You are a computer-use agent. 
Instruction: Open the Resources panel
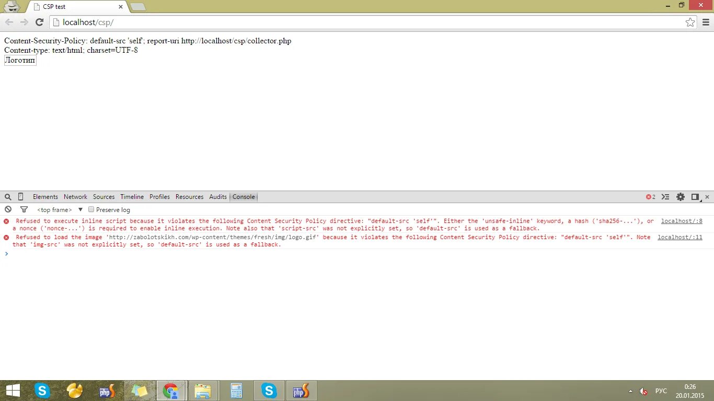pyautogui.click(x=189, y=197)
